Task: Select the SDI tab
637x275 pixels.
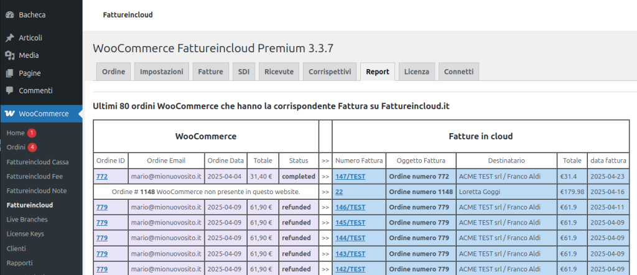Action: [244, 72]
